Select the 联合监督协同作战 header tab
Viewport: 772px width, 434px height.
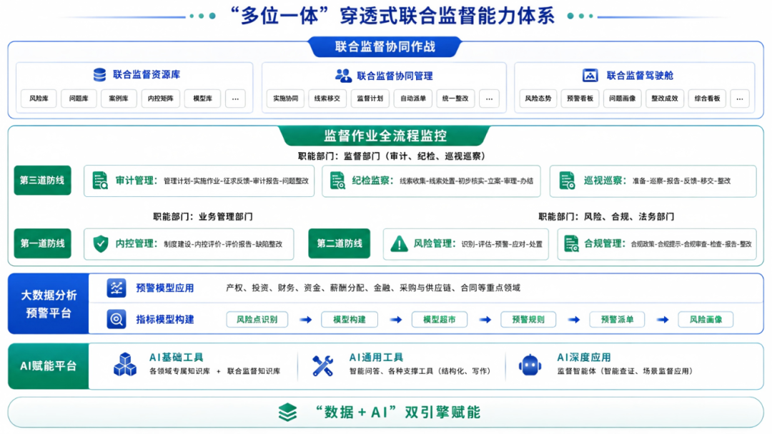coord(385,46)
